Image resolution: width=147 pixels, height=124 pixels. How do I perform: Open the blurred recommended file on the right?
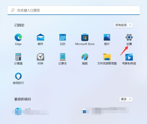click(106, 111)
